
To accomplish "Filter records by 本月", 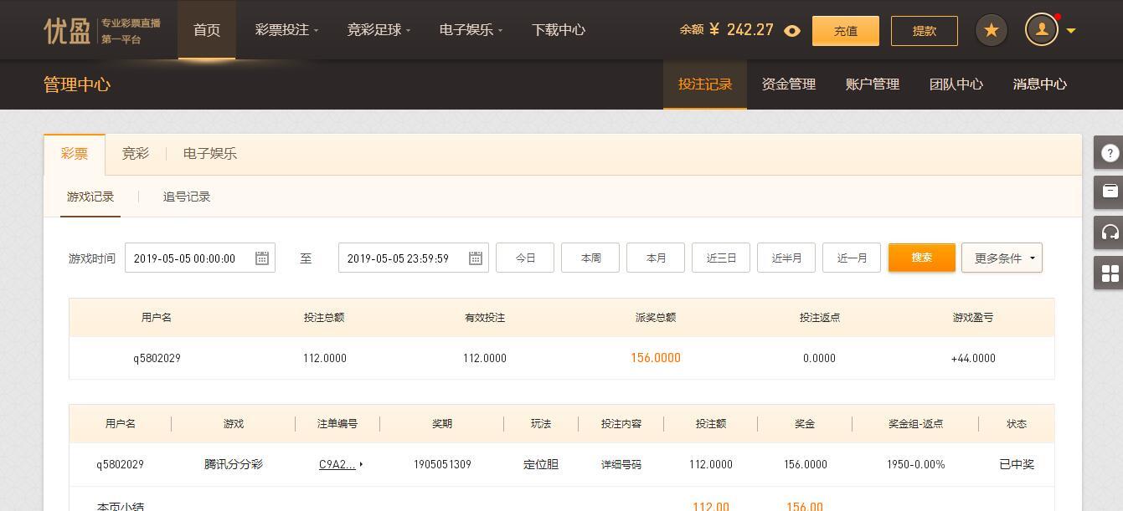I will click(656, 258).
